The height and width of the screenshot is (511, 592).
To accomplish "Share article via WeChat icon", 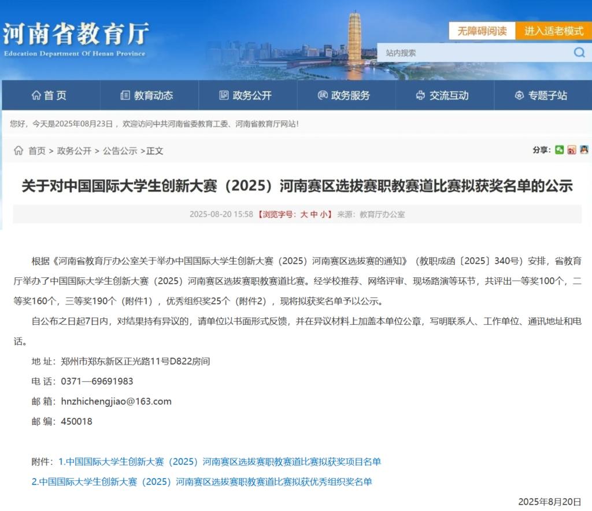I will pos(559,150).
